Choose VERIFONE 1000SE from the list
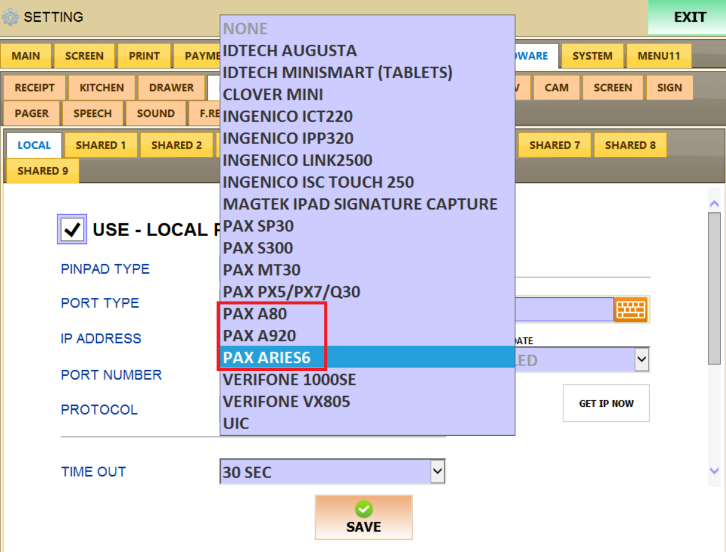The width and height of the screenshot is (726, 552). click(x=367, y=379)
